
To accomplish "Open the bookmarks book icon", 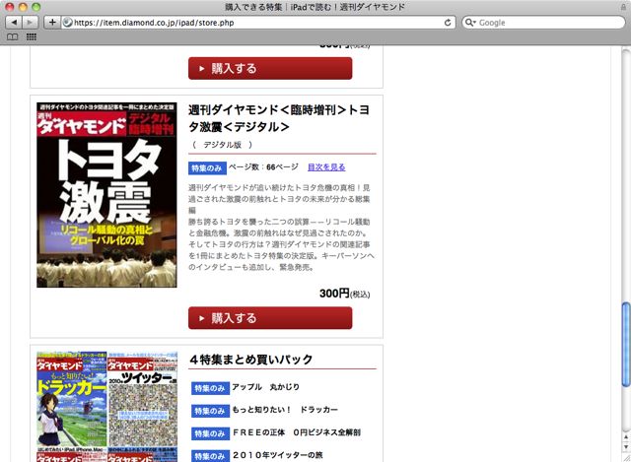I will 13,37.
